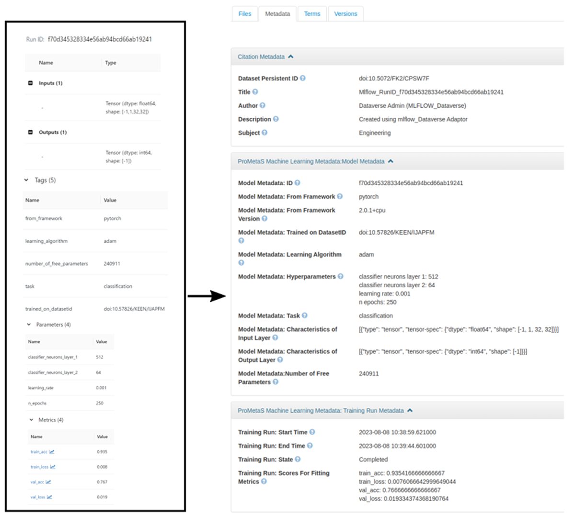
Task: Select the start time value 2023-08-08 10:38:59
Action: pyautogui.click(x=397, y=432)
